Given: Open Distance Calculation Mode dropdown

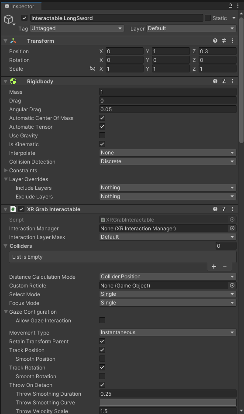Looking at the screenshot, I should tap(168, 277).
